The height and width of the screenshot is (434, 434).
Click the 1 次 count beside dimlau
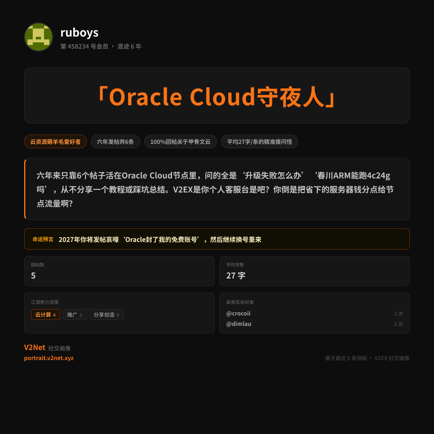tap(399, 324)
